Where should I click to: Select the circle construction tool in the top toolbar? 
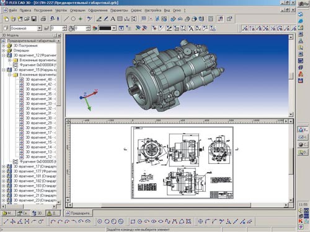tap(73, 19)
